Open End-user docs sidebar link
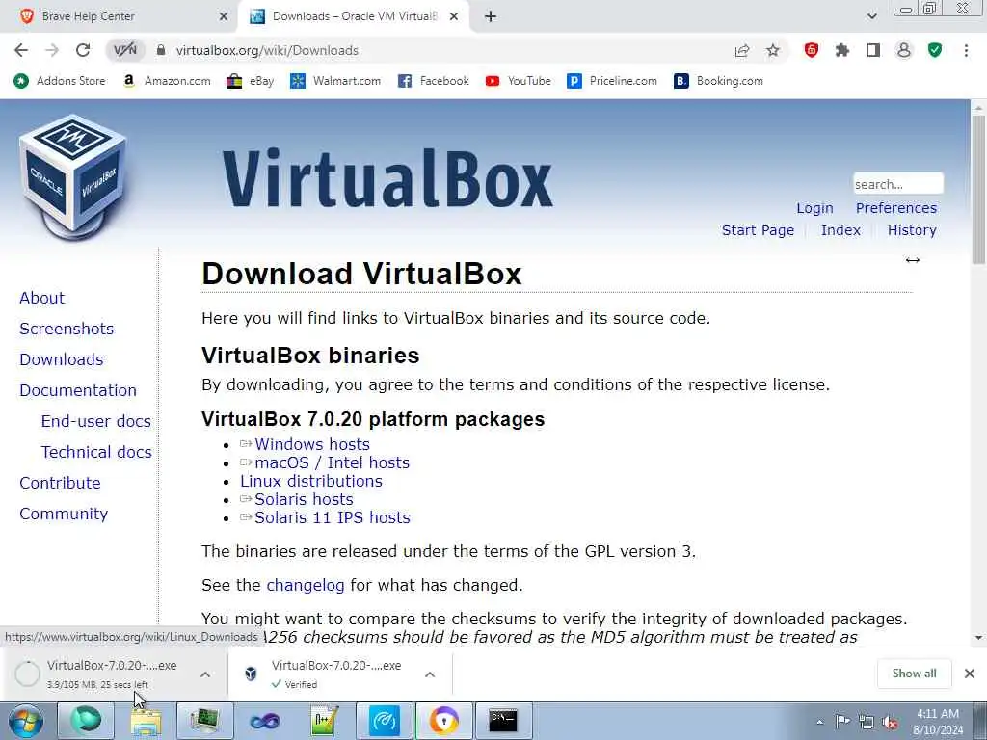Screen dimensions: 987x740 tap(96, 421)
